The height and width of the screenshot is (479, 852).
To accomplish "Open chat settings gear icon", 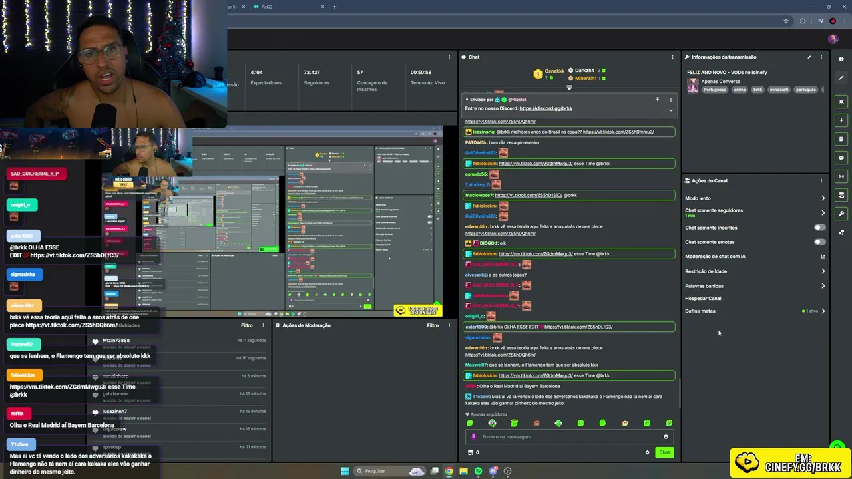I will [647, 452].
